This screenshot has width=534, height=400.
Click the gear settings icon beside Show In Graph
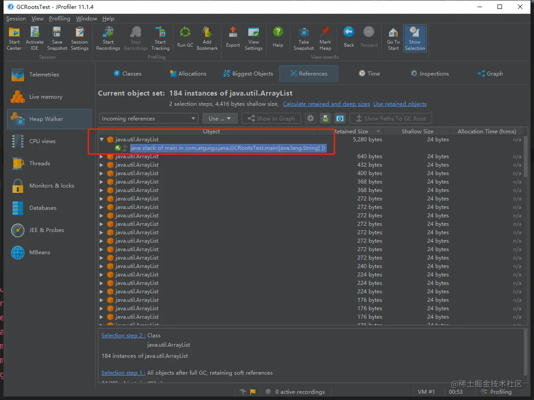point(311,119)
